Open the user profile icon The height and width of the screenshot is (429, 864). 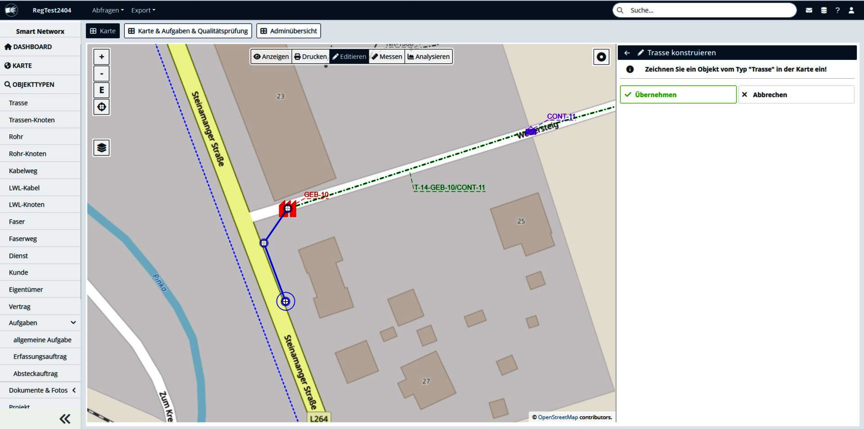point(851,10)
